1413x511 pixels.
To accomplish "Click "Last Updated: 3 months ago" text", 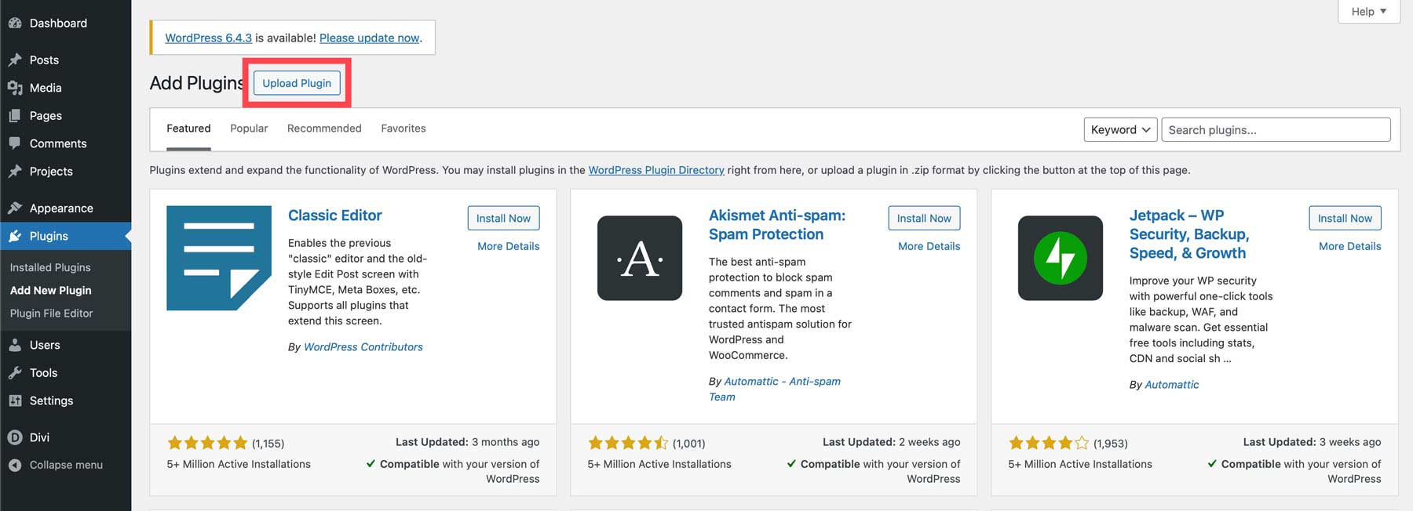I will tap(467, 442).
